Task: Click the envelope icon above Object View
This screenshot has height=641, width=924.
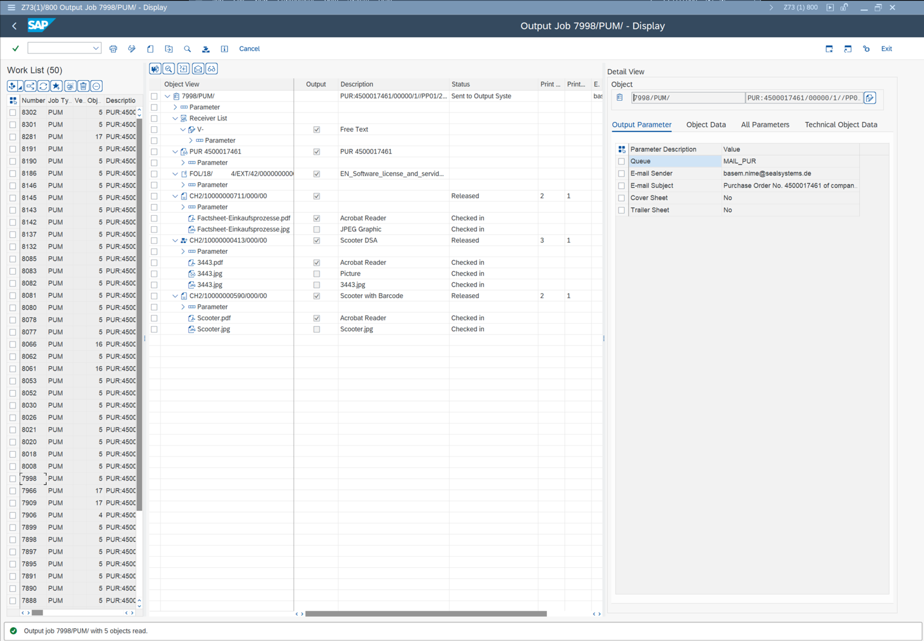Action: coord(198,69)
